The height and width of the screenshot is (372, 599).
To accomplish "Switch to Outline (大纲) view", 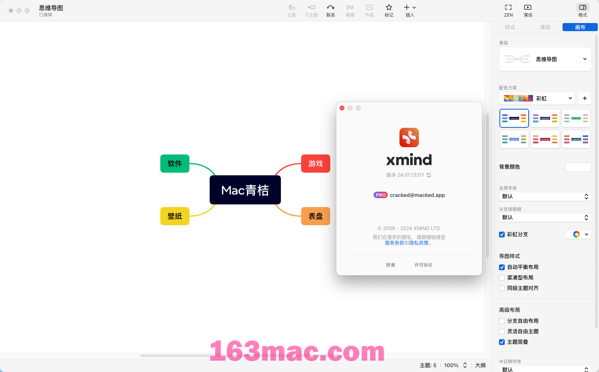I will pyautogui.click(x=480, y=365).
